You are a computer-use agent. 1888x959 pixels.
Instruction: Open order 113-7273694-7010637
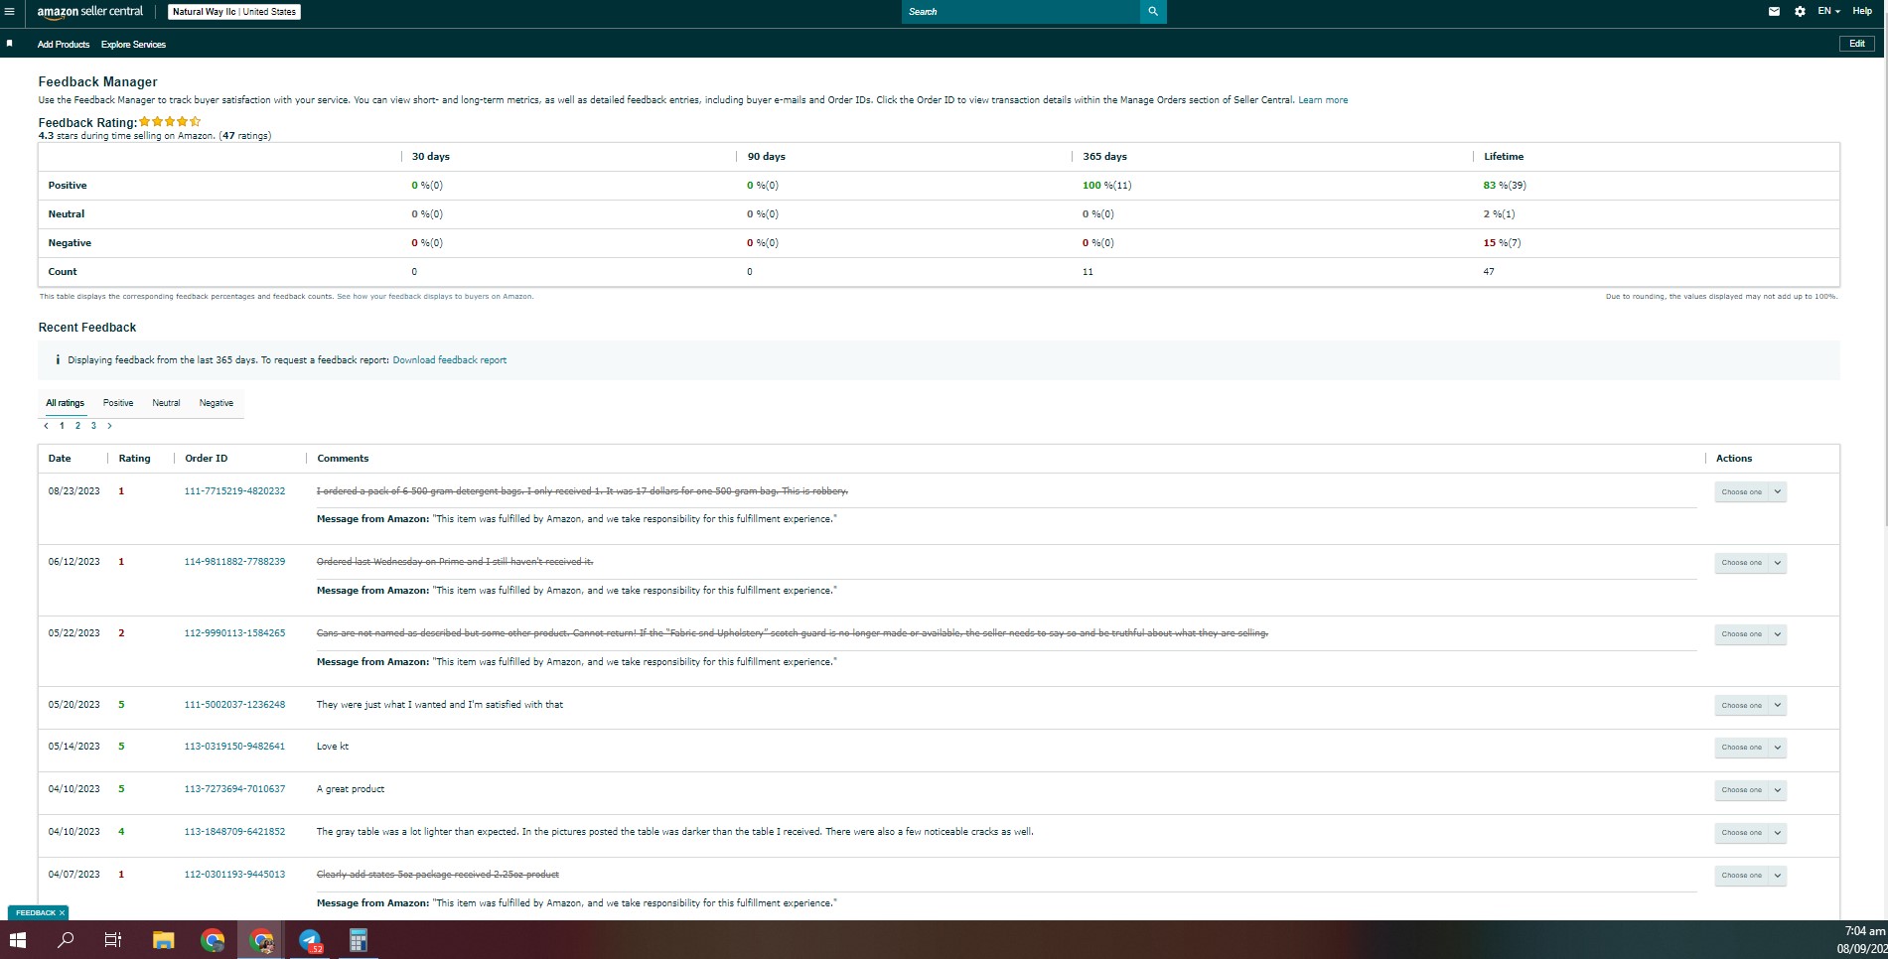coord(234,789)
